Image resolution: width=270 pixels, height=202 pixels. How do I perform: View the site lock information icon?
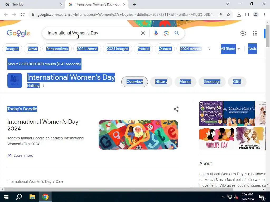33,15
